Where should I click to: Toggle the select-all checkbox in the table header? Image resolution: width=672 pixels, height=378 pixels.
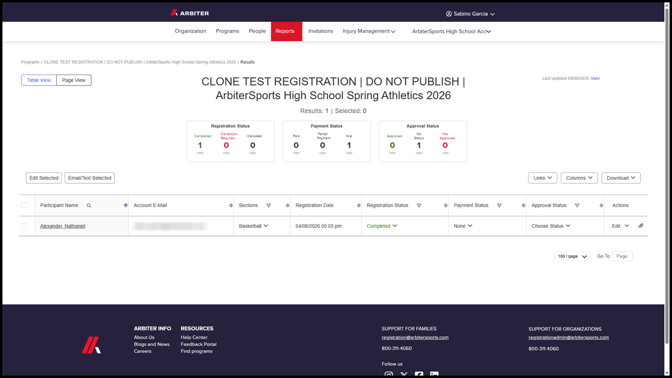24,205
